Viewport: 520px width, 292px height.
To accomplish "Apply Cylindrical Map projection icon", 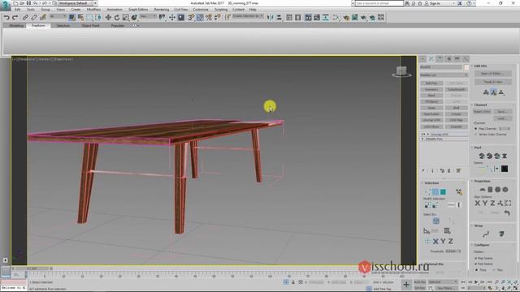I will point(490,190).
